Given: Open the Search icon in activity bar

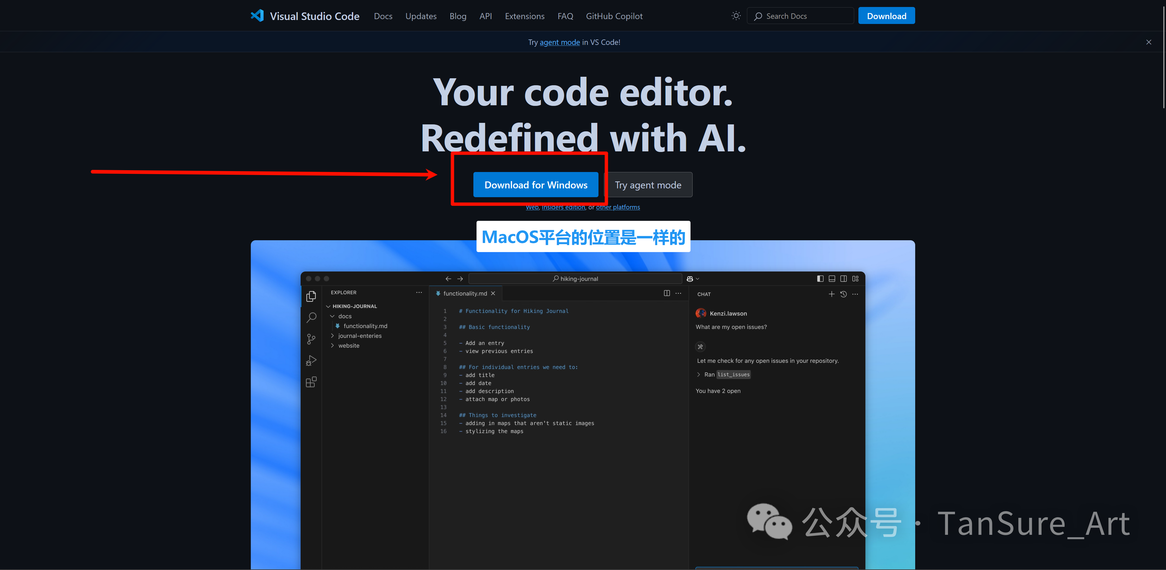Looking at the screenshot, I should pos(311,318).
